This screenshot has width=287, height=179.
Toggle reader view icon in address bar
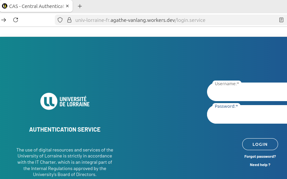point(281,20)
